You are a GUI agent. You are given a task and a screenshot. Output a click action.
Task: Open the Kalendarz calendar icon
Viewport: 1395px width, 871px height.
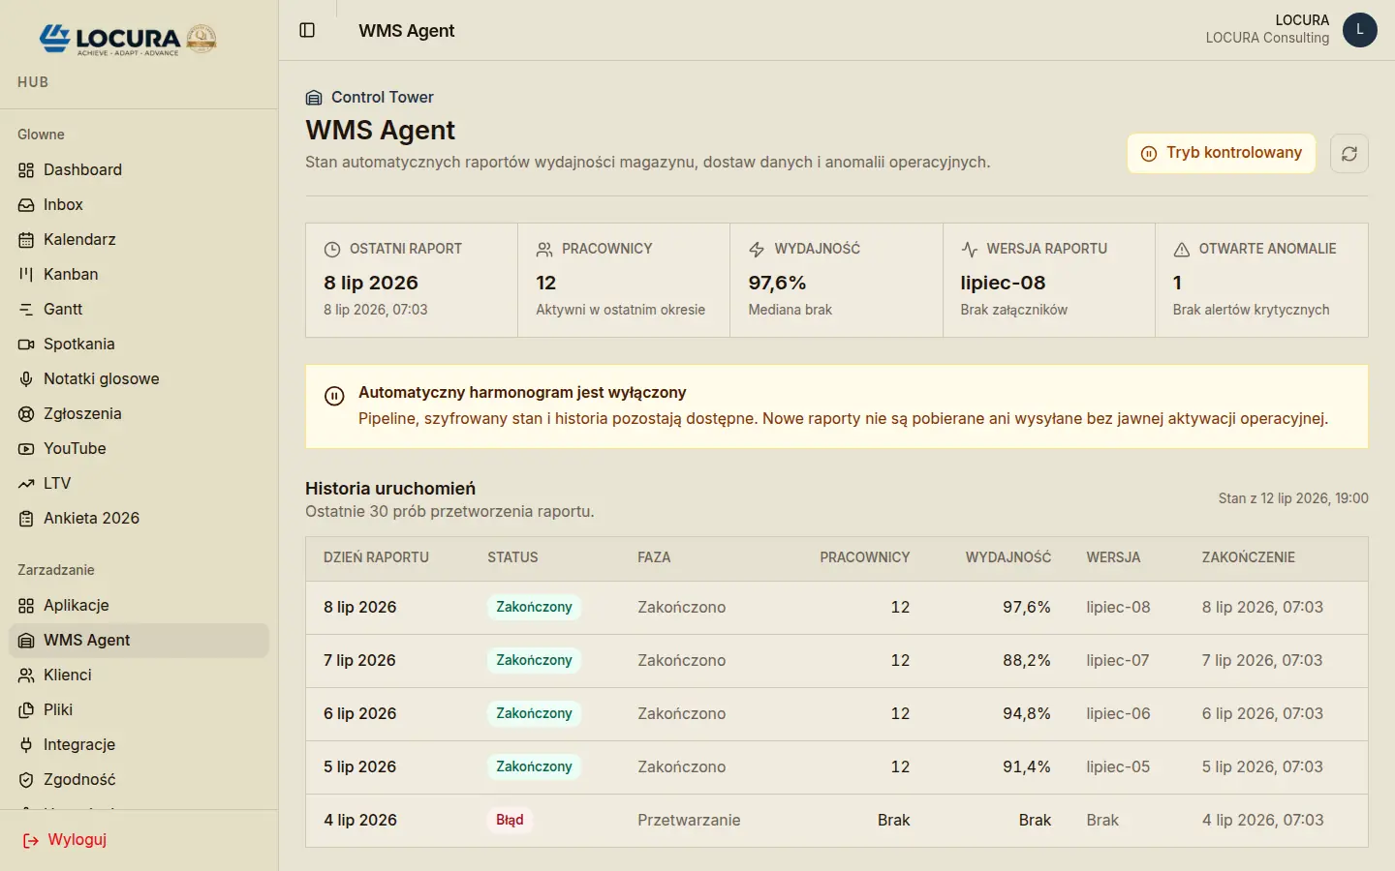point(26,240)
